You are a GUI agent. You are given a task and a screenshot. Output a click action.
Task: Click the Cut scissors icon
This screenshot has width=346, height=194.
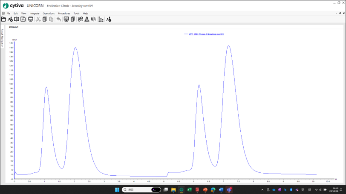click(38, 19)
